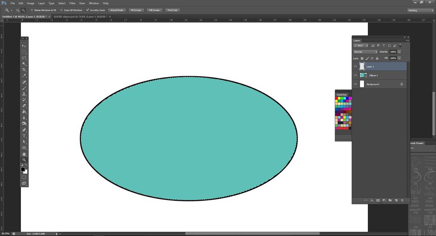The height and width of the screenshot is (236, 436).
Task: Click the Fit Screen button
Action: click(x=136, y=10)
